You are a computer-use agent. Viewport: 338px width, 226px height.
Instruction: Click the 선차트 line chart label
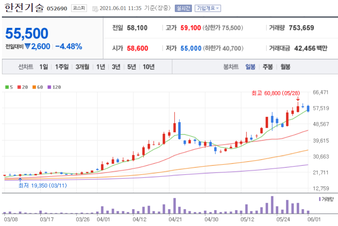[x=26, y=67]
